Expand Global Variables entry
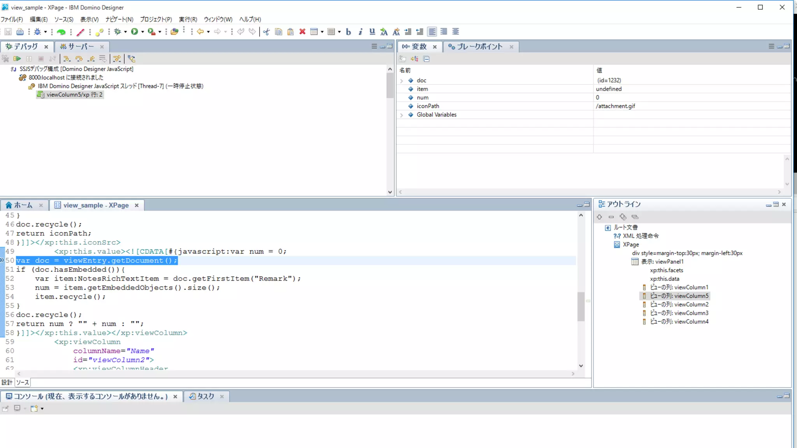Viewport: 797px width, 448px height. 402,115
